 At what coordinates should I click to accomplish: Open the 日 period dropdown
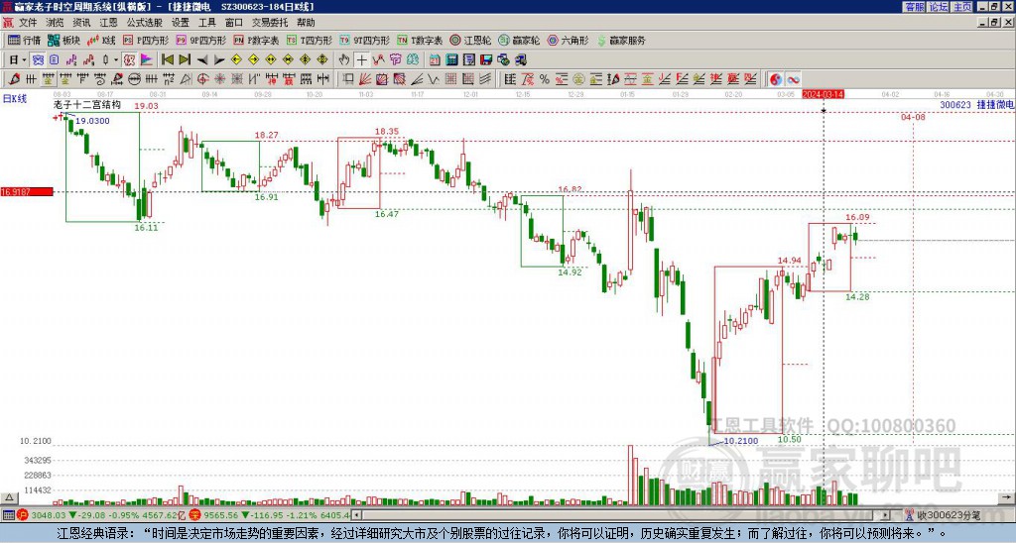coord(18,60)
